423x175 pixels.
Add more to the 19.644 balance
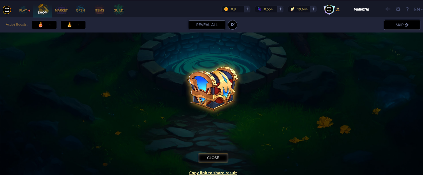(314, 9)
